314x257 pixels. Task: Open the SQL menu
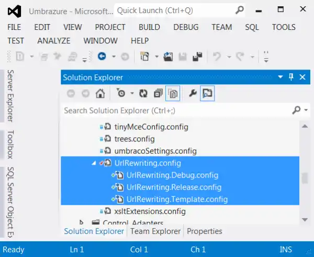click(252, 27)
